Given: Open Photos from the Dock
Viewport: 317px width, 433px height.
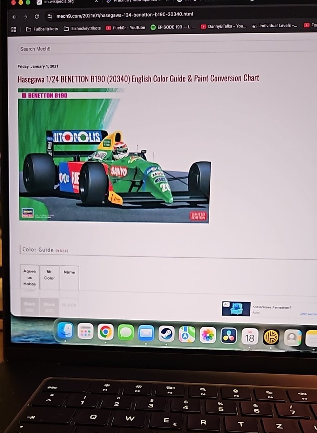Looking at the screenshot, I should tap(207, 335).
